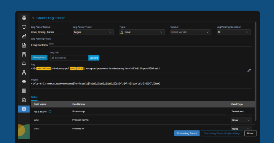The width and height of the screenshot is (274, 143).
Task: Switch to the Fields tab
Action: pos(34,97)
